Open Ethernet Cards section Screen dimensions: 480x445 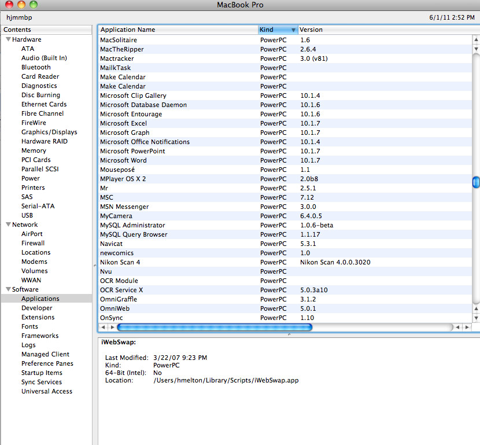44,104
